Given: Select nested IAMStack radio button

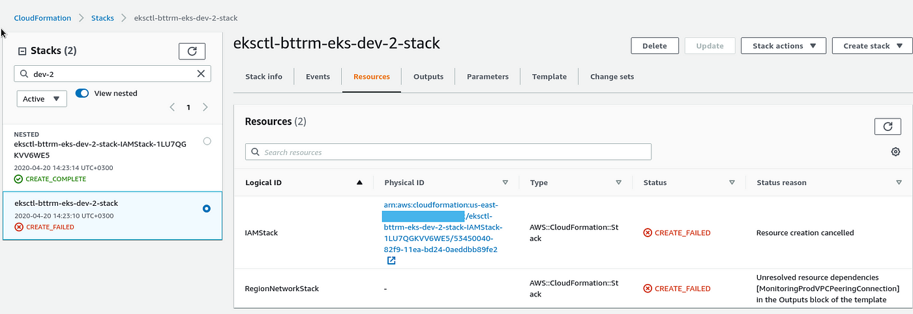Looking at the screenshot, I should (x=207, y=141).
